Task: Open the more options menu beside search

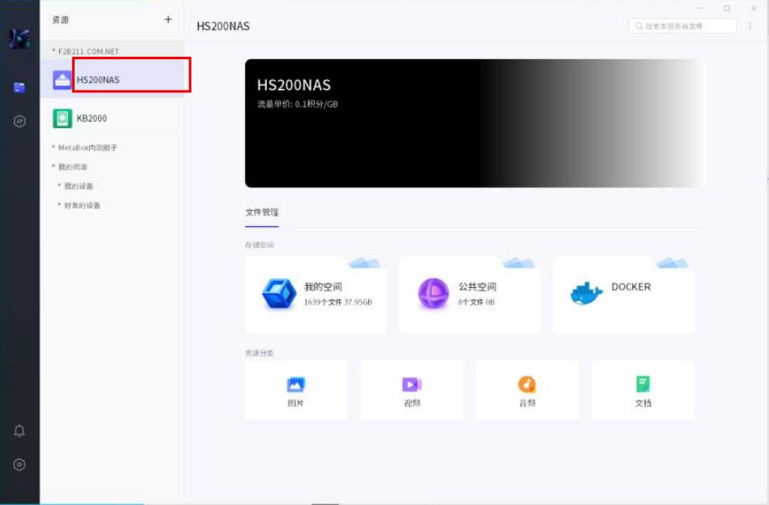Action: (750, 26)
